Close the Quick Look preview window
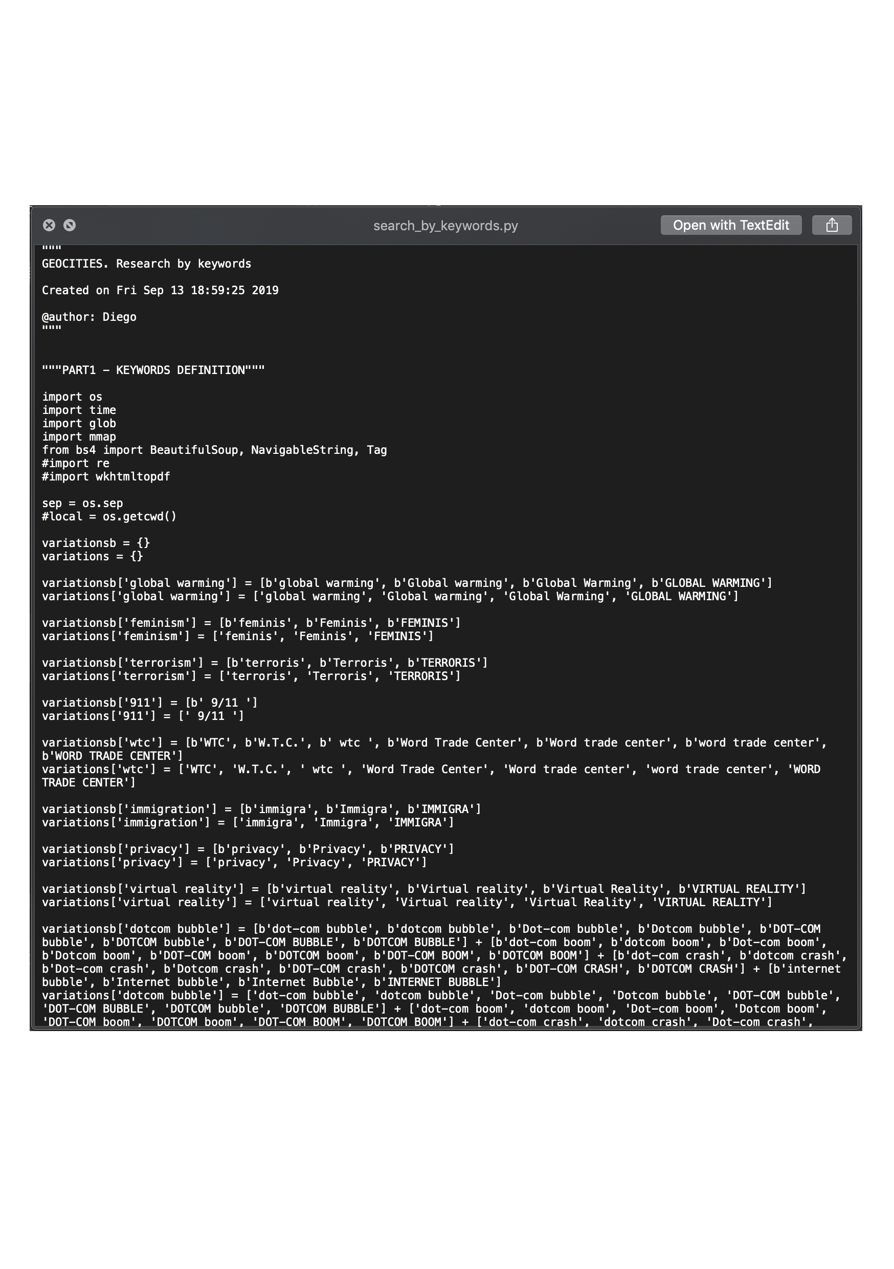Screen dimensions: 894x1269 pyautogui.click(x=49, y=225)
